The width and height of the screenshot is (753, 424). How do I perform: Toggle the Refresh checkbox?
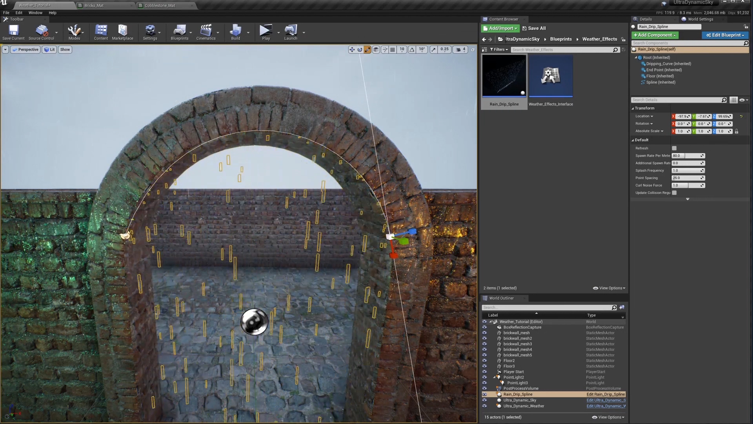click(x=674, y=148)
